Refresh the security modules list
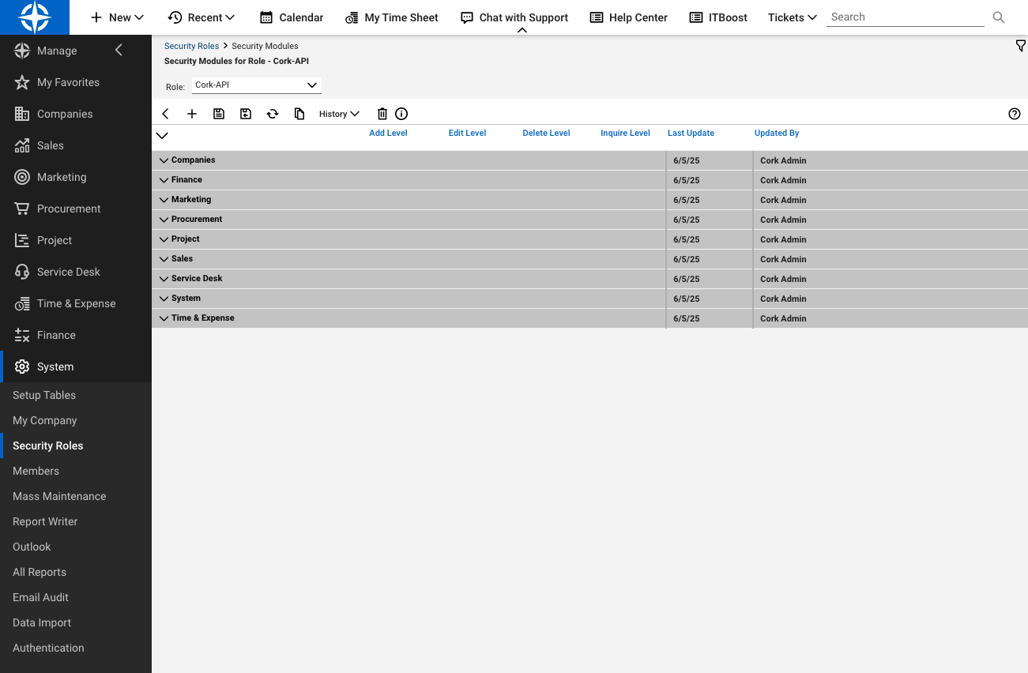Screen dimensions: 1028x673 pos(273,114)
